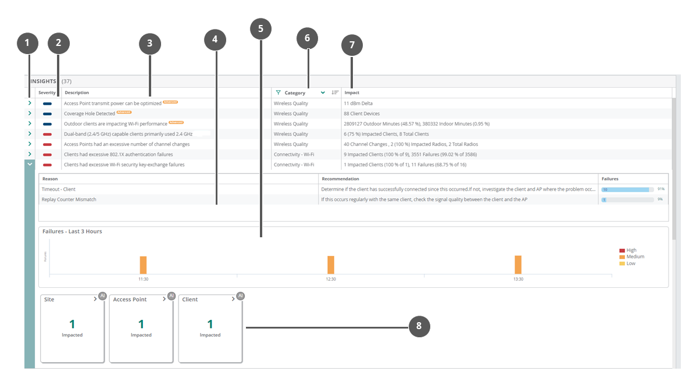Click red severity indicator for 802.1X failures
The image size is (689, 371).
coord(47,154)
